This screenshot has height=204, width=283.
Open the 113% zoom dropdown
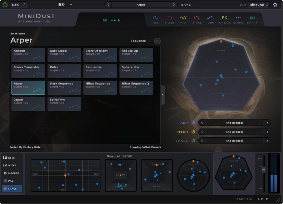pyautogui.click(x=18, y=5)
